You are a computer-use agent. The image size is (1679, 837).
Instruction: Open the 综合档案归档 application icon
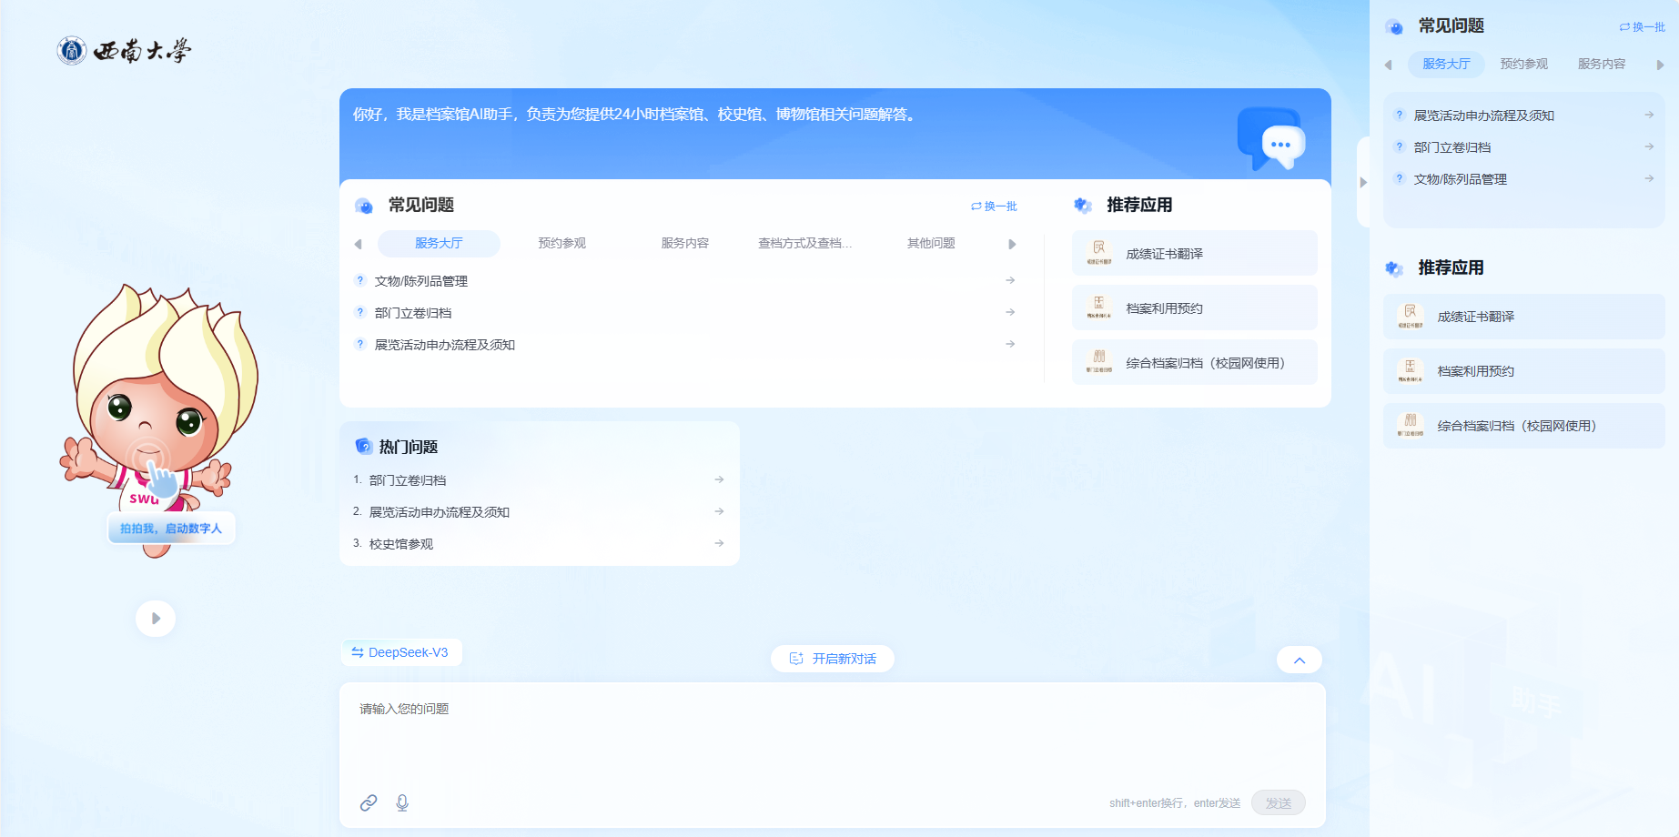tap(1099, 361)
